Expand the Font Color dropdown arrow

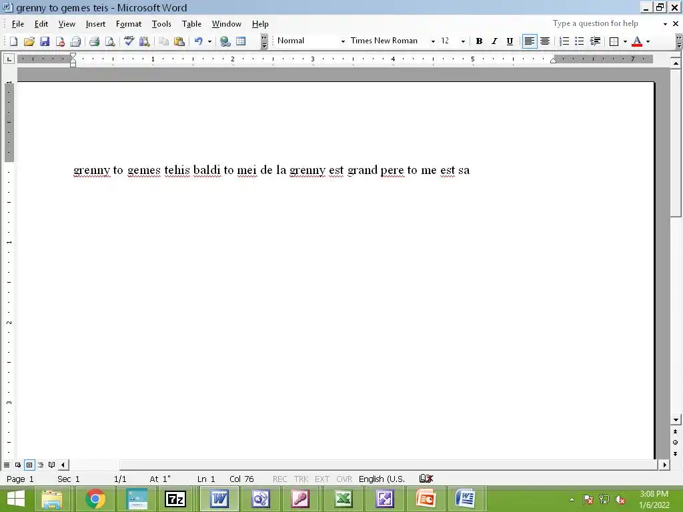click(x=648, y=41)
